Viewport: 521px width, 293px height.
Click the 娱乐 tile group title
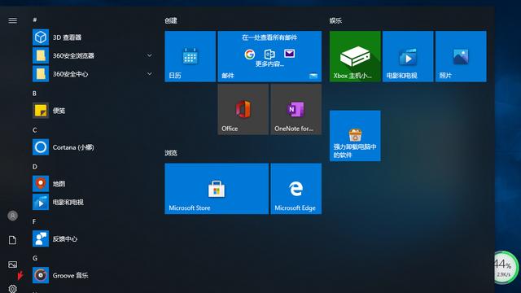click(x=335, y=20)
